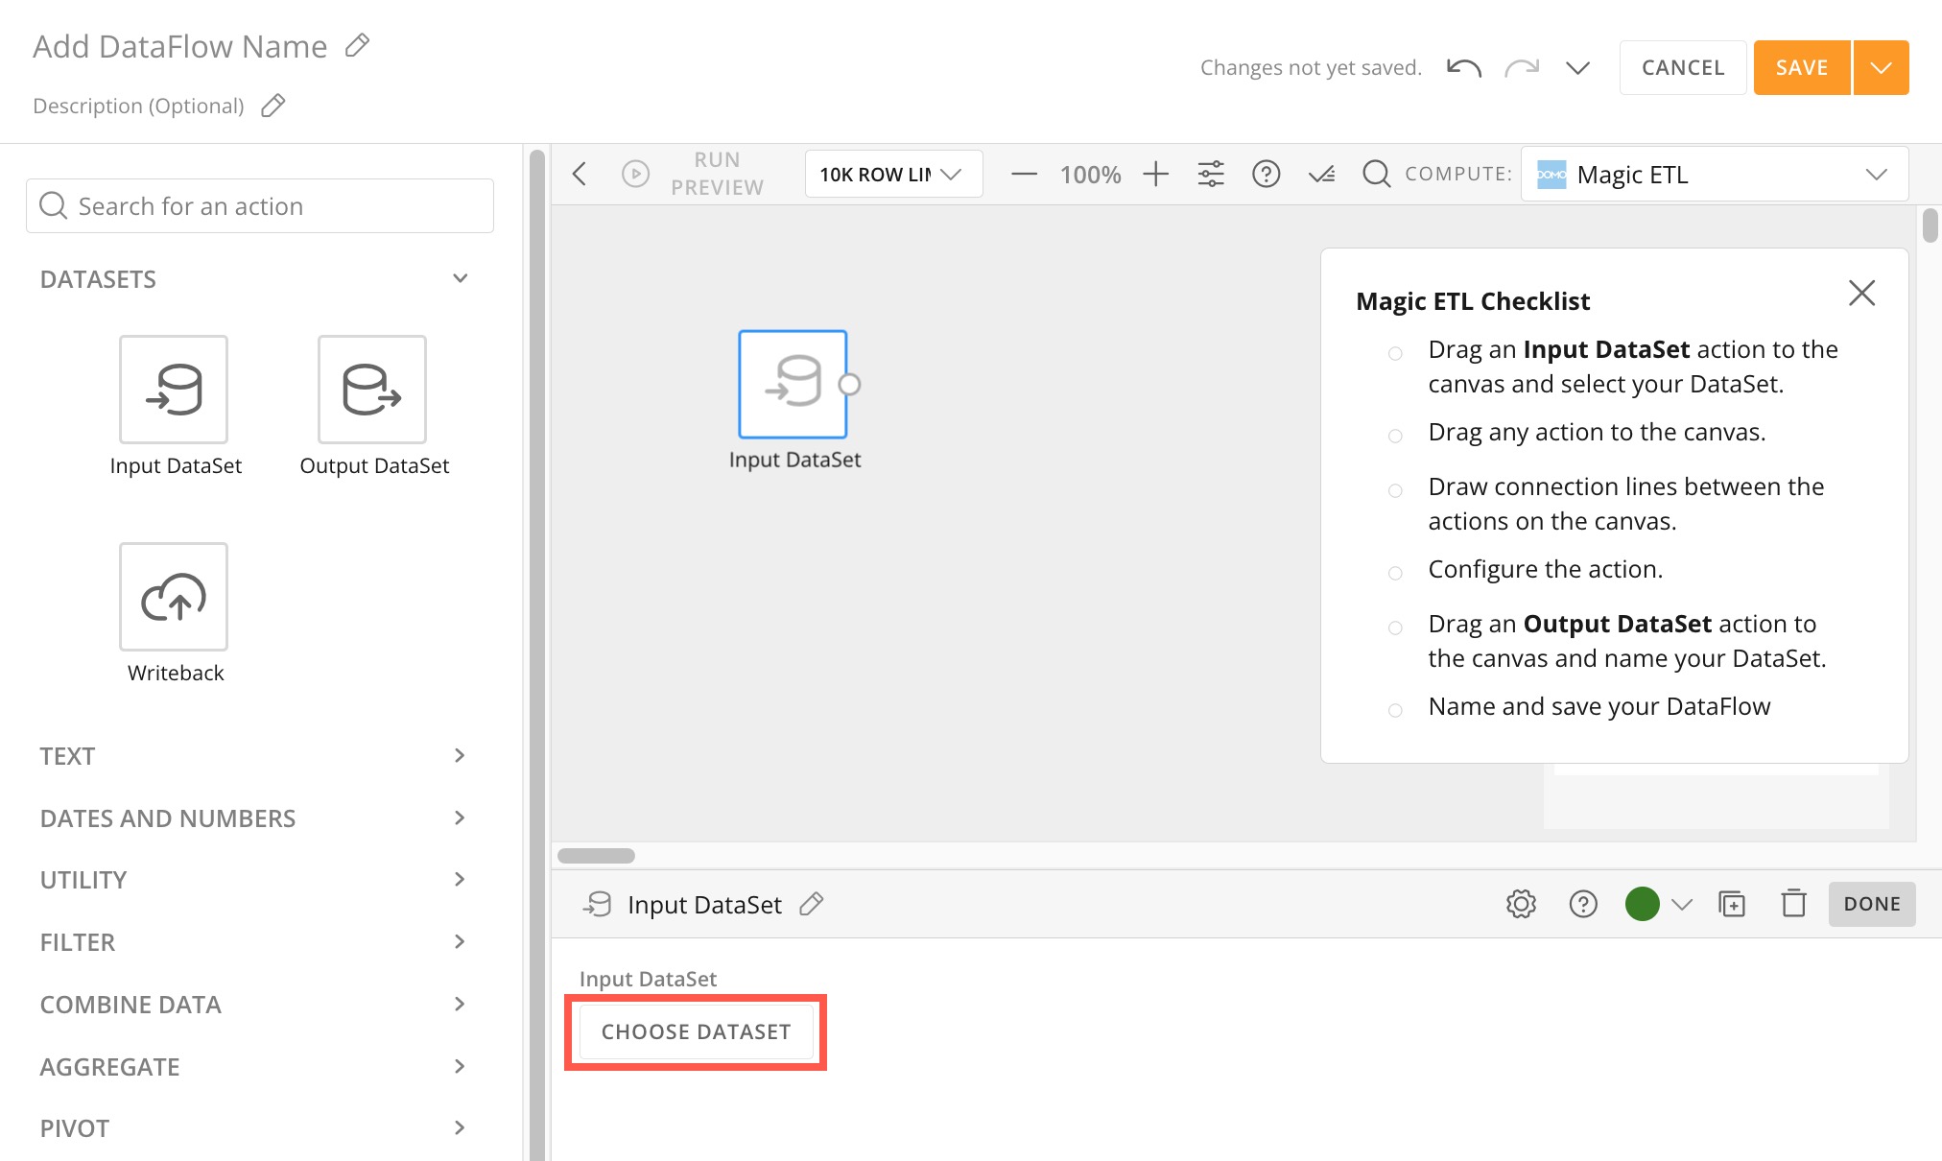The image size is (1942, 1161).
Task: Open the Magic ETL compute dropdown
Action: coord(1714,174)
